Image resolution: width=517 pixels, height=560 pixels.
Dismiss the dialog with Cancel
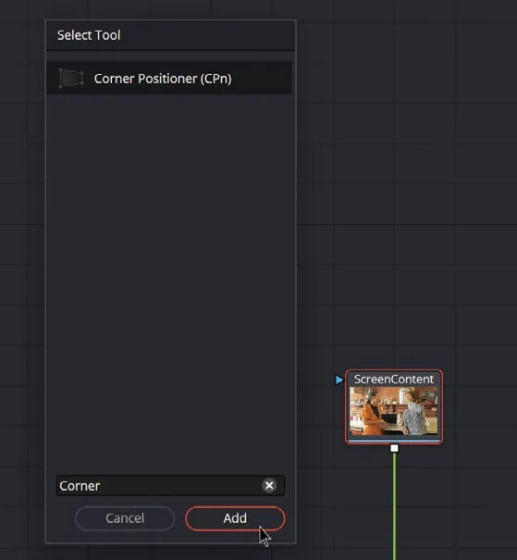coord(125,518)
